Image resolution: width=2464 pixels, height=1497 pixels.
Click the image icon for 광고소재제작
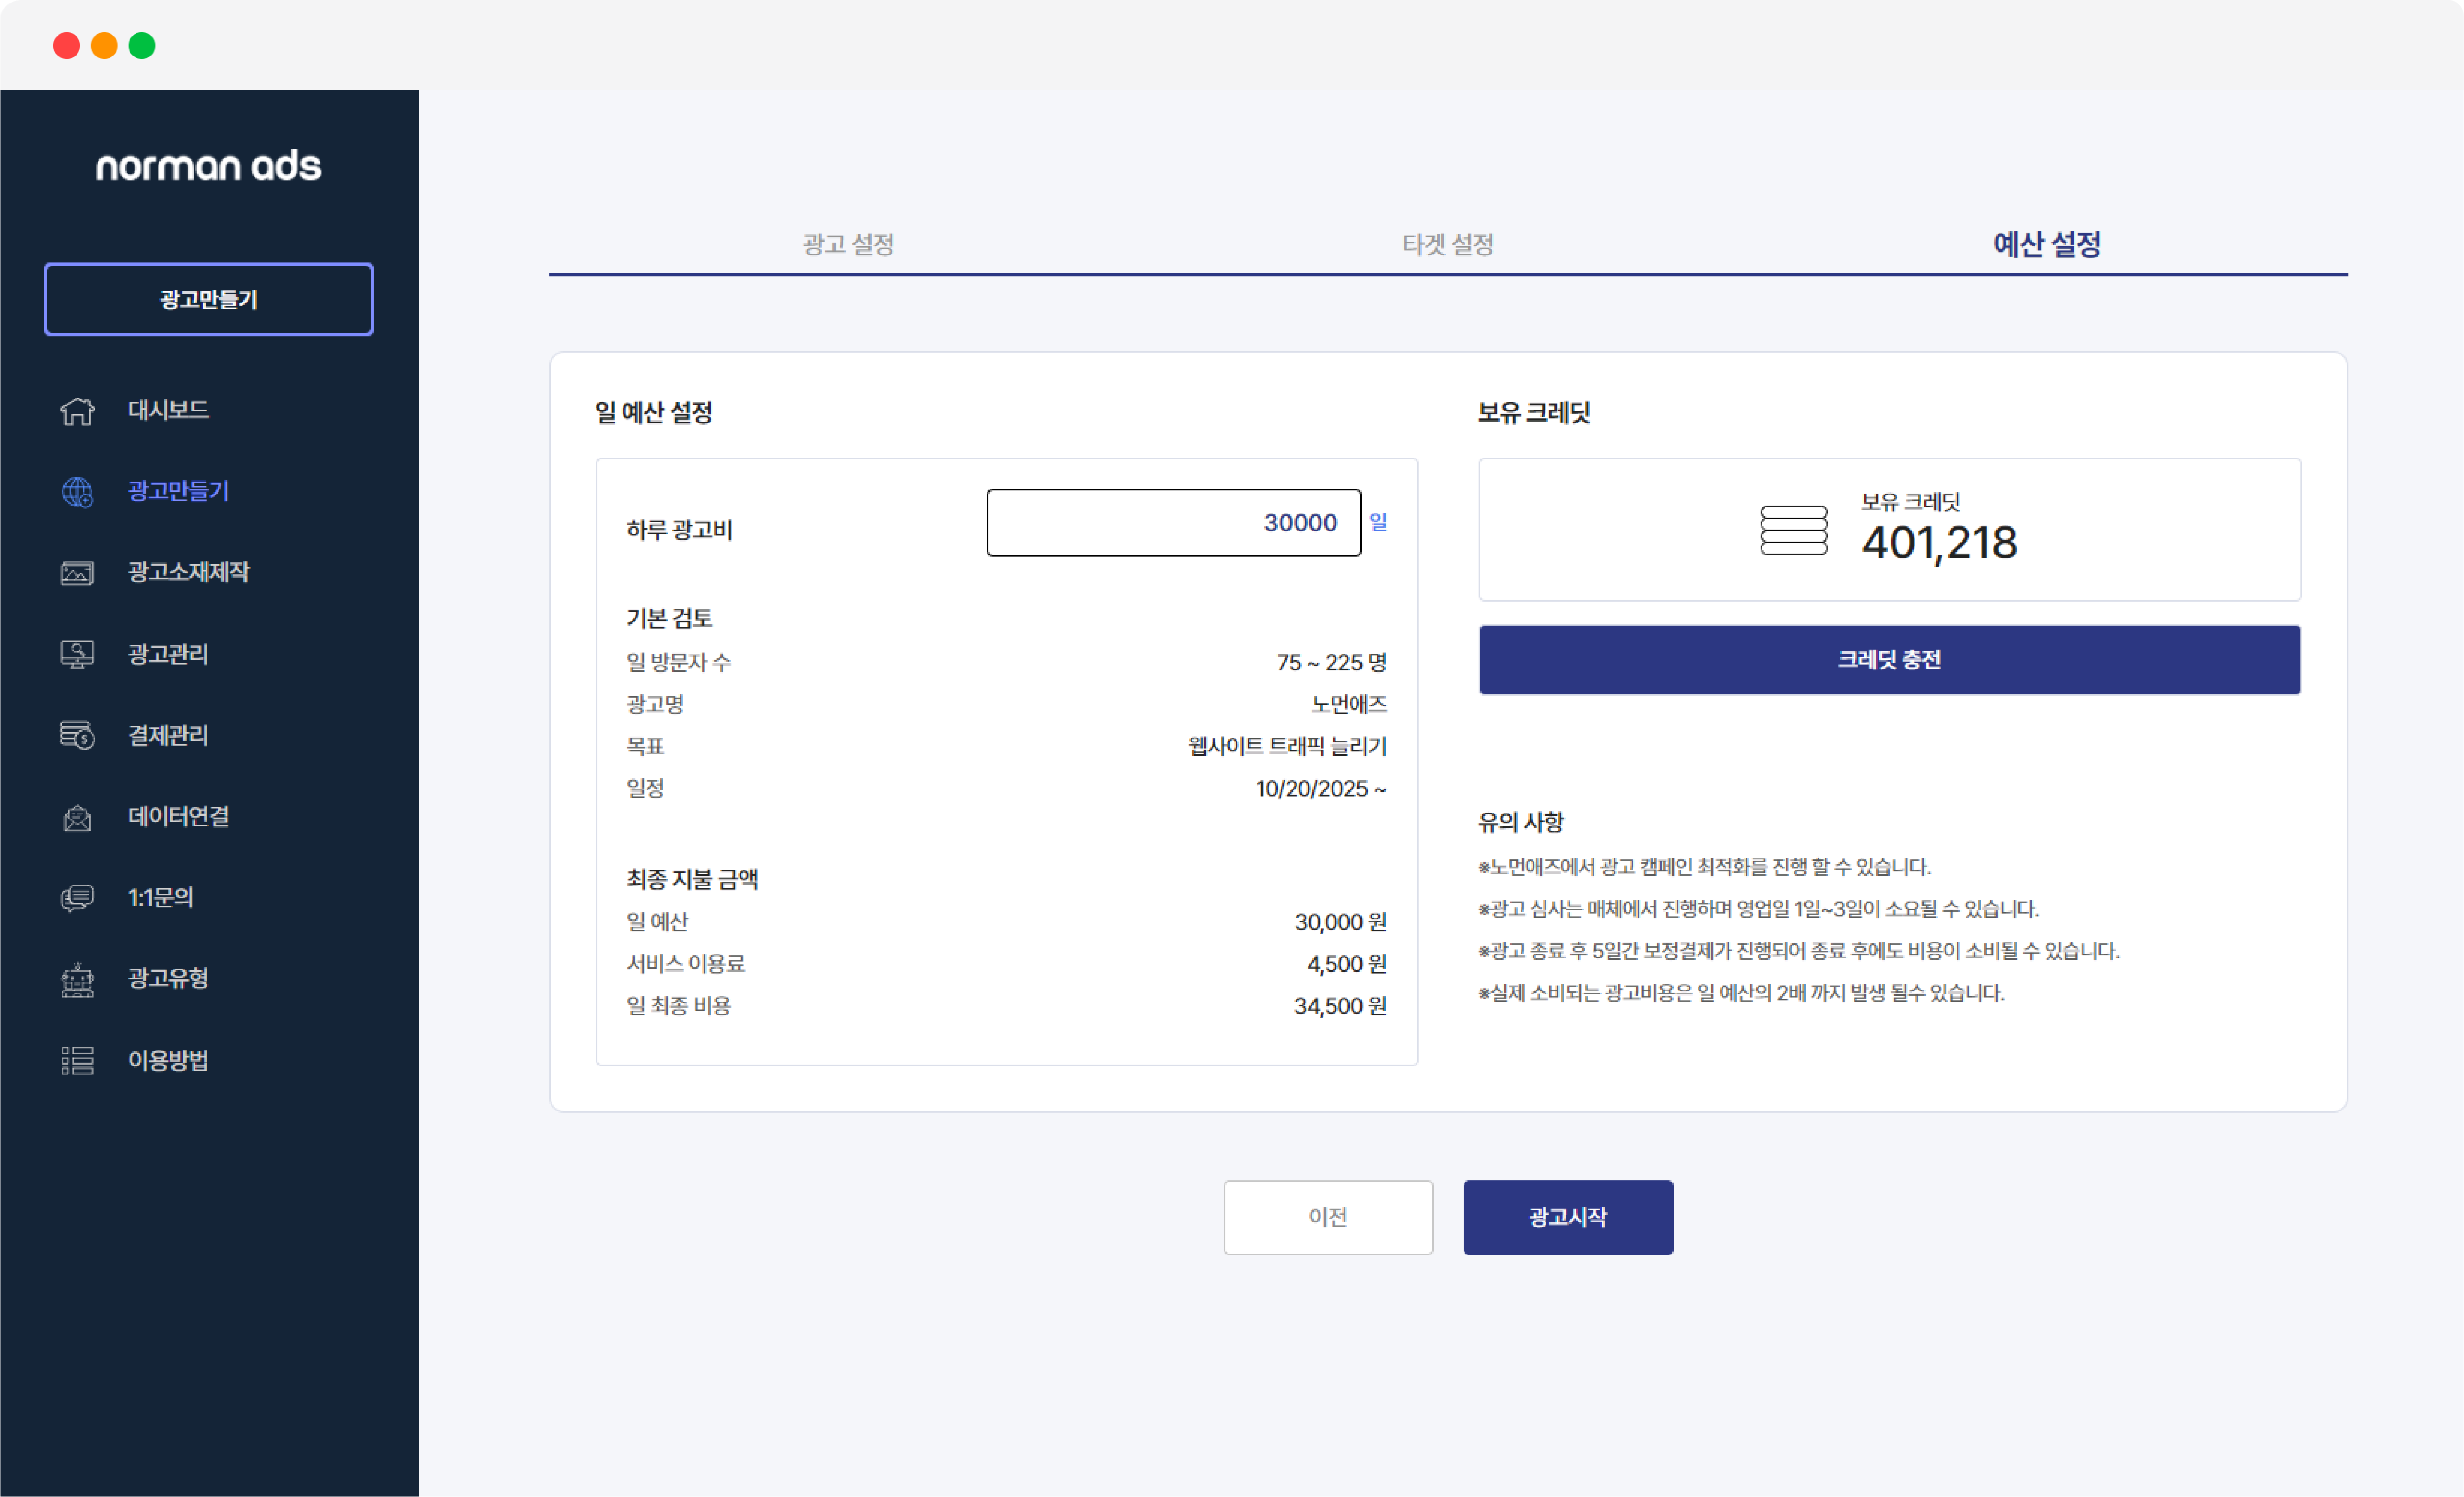tap(77, 573)
